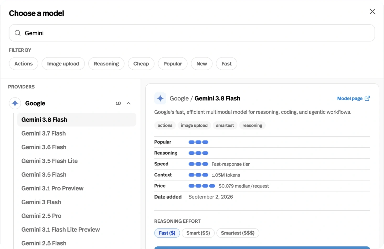This screenshot has height=249, width=384.
Task: Choose Fast ($) reasoning effort
Action: point(167,233)
